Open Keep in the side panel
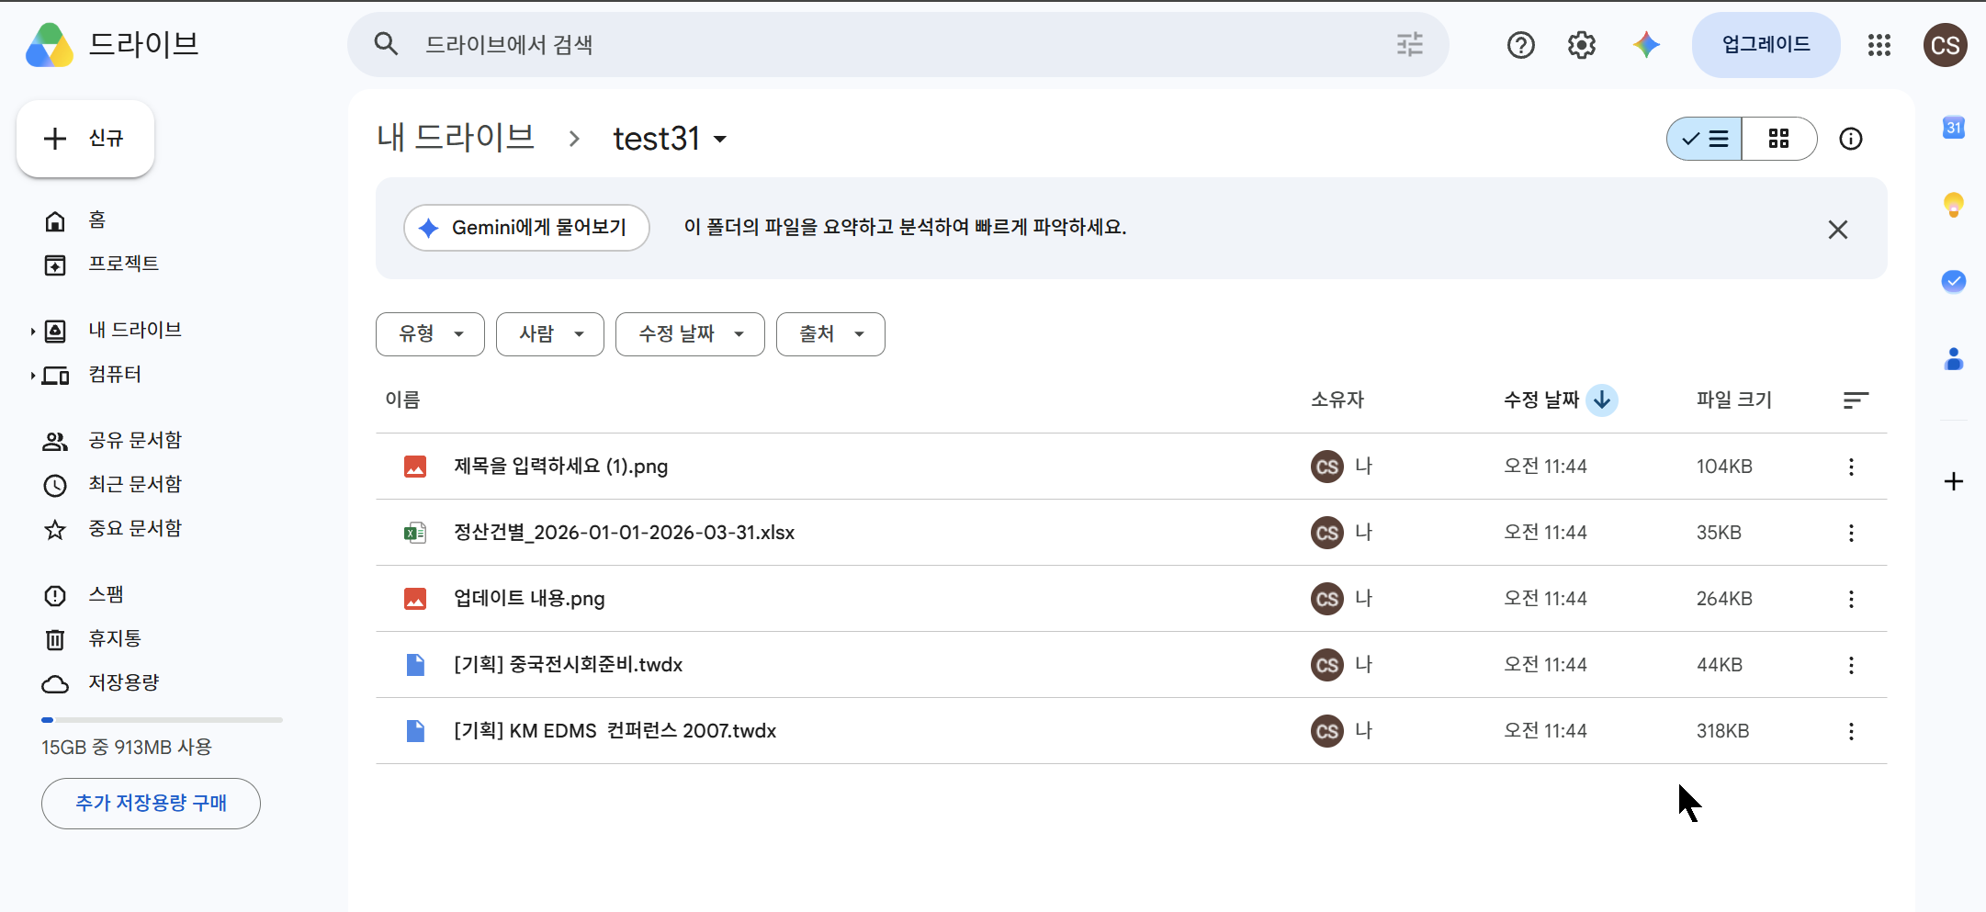The width and height of the screenshot is (1986, 912). click(x=1953, y=204)
